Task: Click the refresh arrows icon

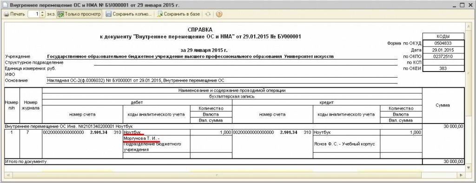Action: (x=208, y=14)
